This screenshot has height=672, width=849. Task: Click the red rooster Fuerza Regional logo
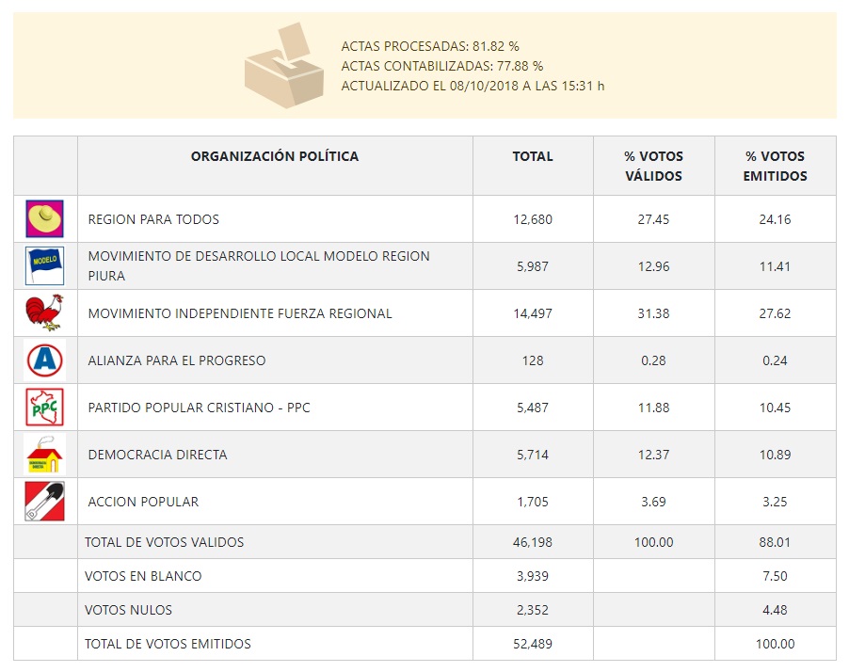point(44,312)
